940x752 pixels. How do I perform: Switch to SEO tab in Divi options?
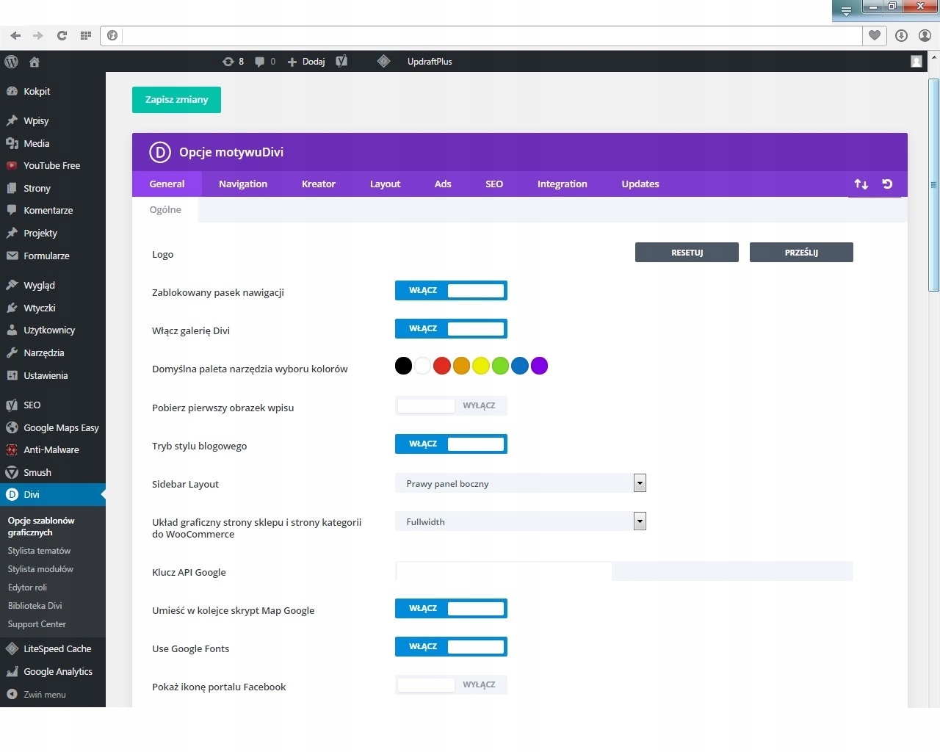tap(494, 184)
